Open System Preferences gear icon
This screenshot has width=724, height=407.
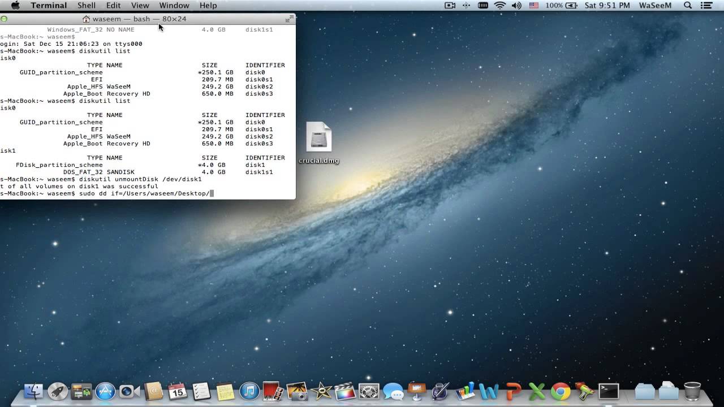[x=369, y=391]
